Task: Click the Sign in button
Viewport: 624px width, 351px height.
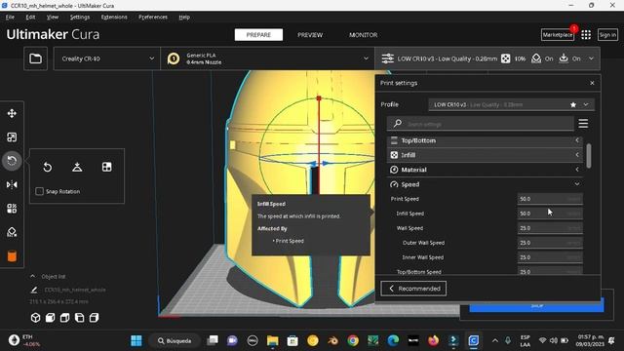Action: click(x=607, y=35)
